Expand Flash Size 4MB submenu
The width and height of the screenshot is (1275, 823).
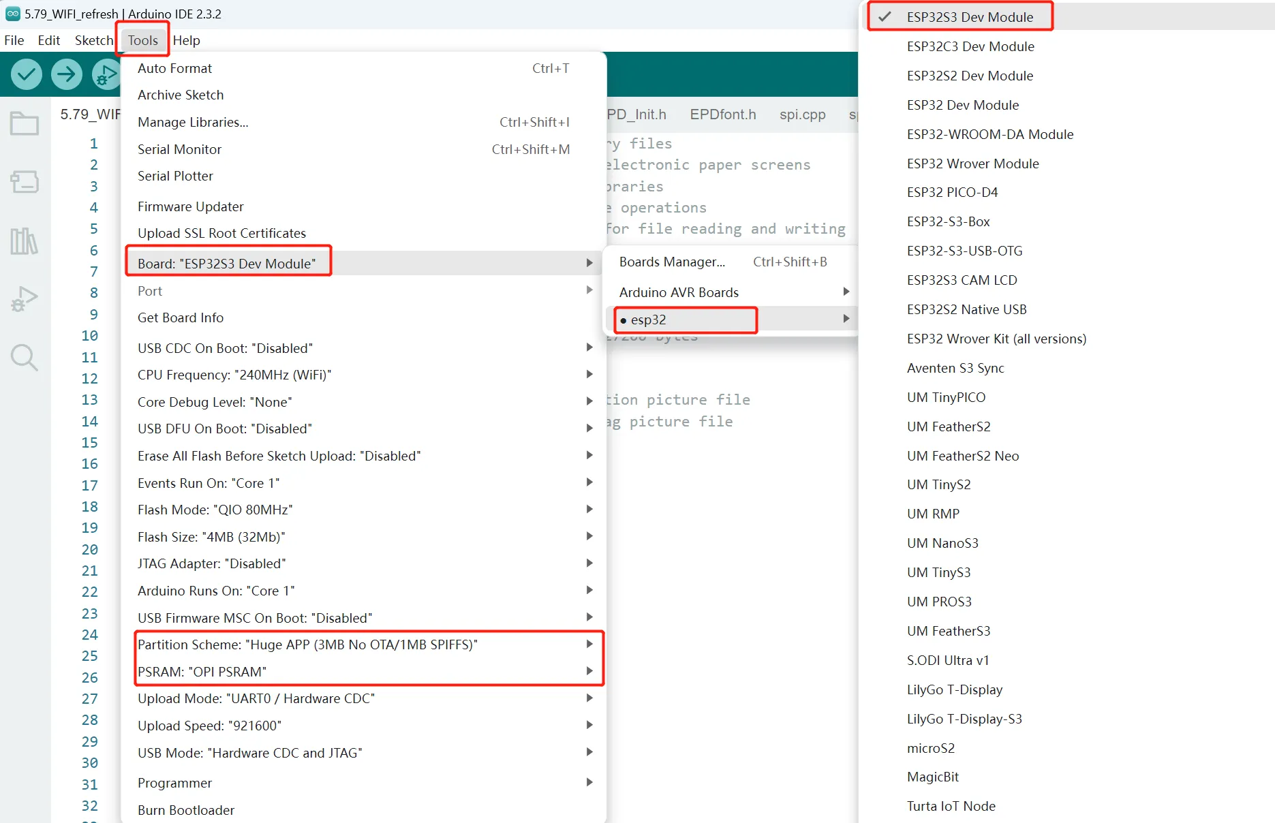pos(363,537)
